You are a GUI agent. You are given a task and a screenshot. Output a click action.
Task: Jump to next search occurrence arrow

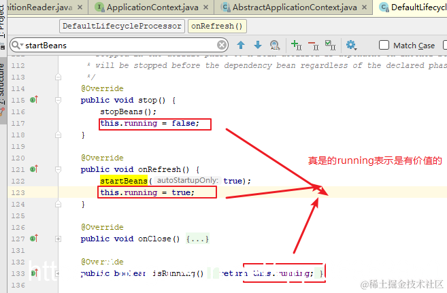(x=258, y=45)
